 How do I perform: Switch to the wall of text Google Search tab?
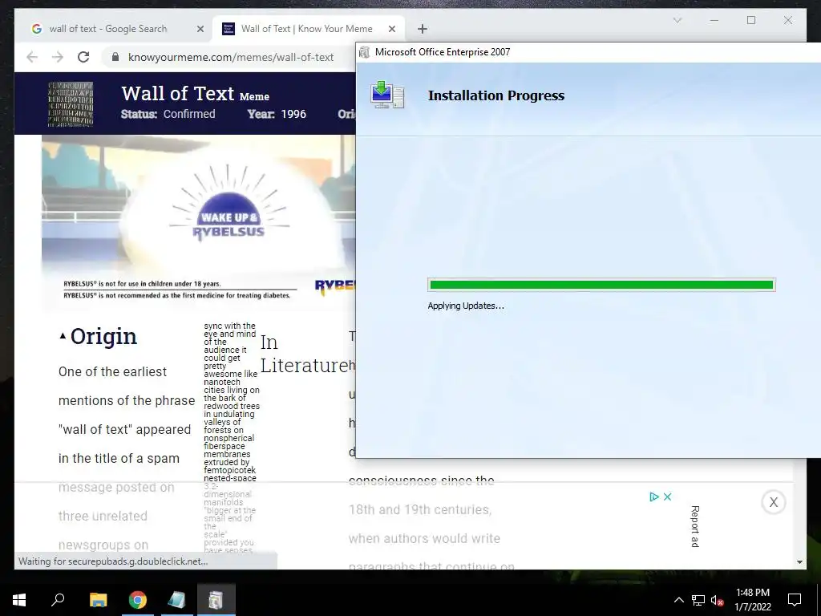[x=115, y=29]
